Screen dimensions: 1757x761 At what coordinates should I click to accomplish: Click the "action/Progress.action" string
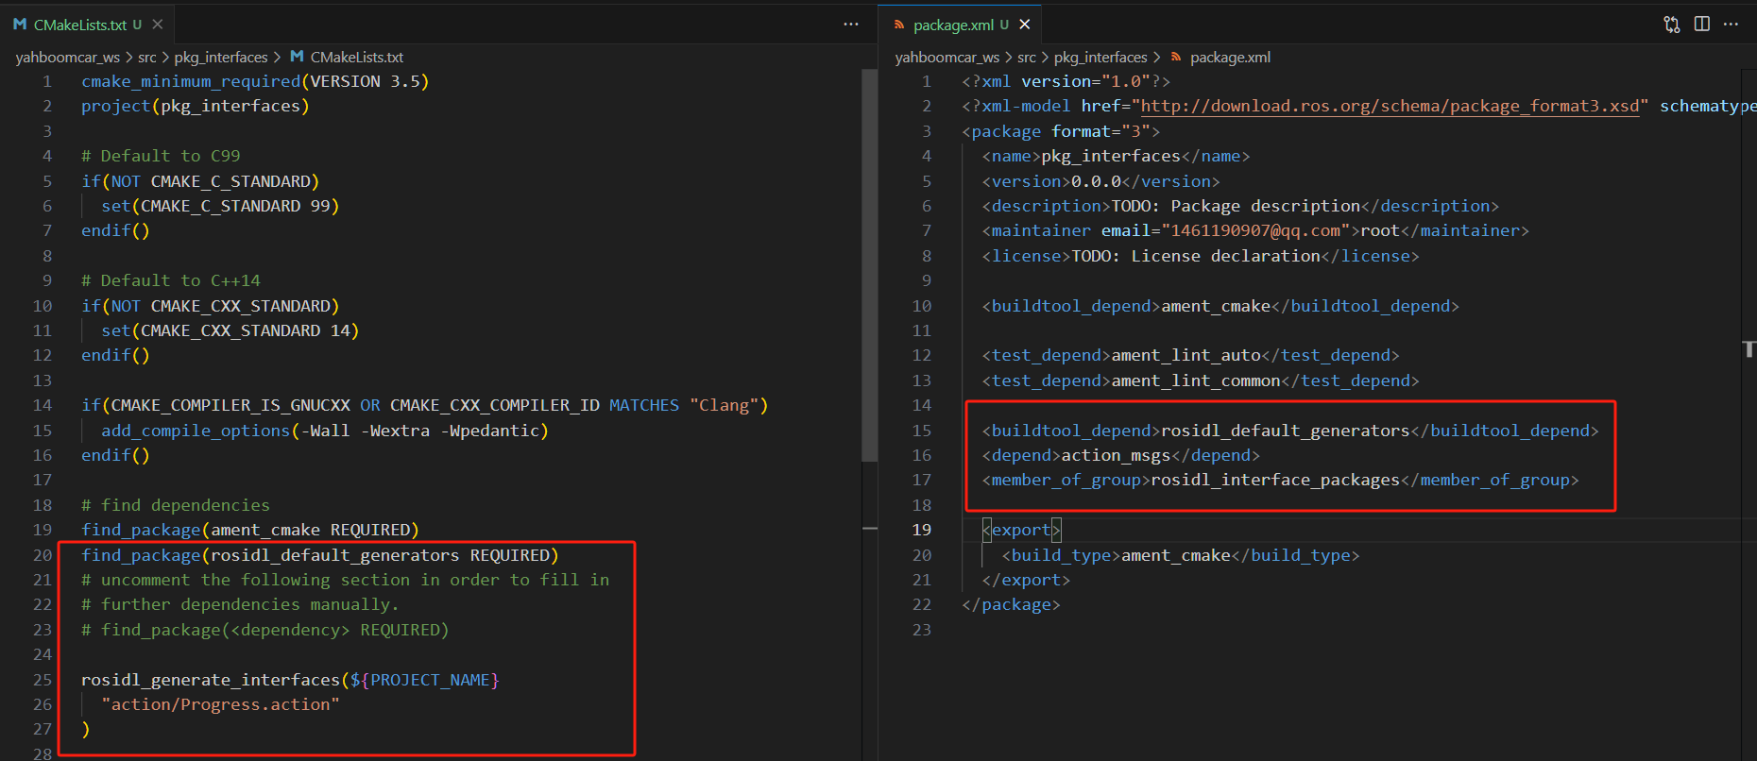point(220,704)
